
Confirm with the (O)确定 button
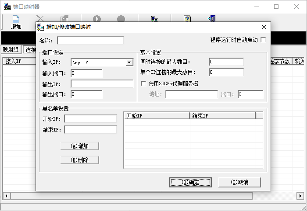[190, 182]
